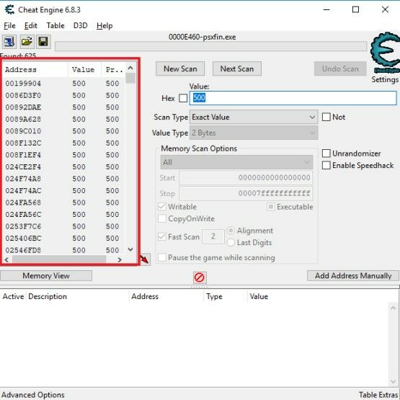Click results list scroll left arrow
This screenshot has width=400, height=400.
[6, 259]
